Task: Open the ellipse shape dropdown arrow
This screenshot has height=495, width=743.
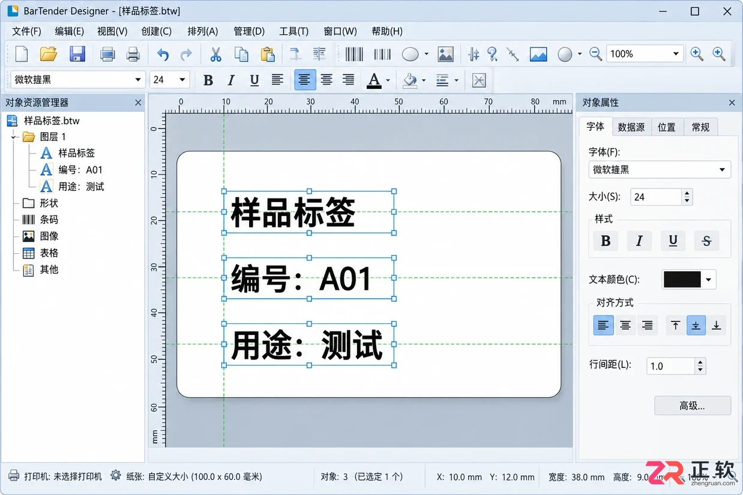Action: tap(426, 55)
